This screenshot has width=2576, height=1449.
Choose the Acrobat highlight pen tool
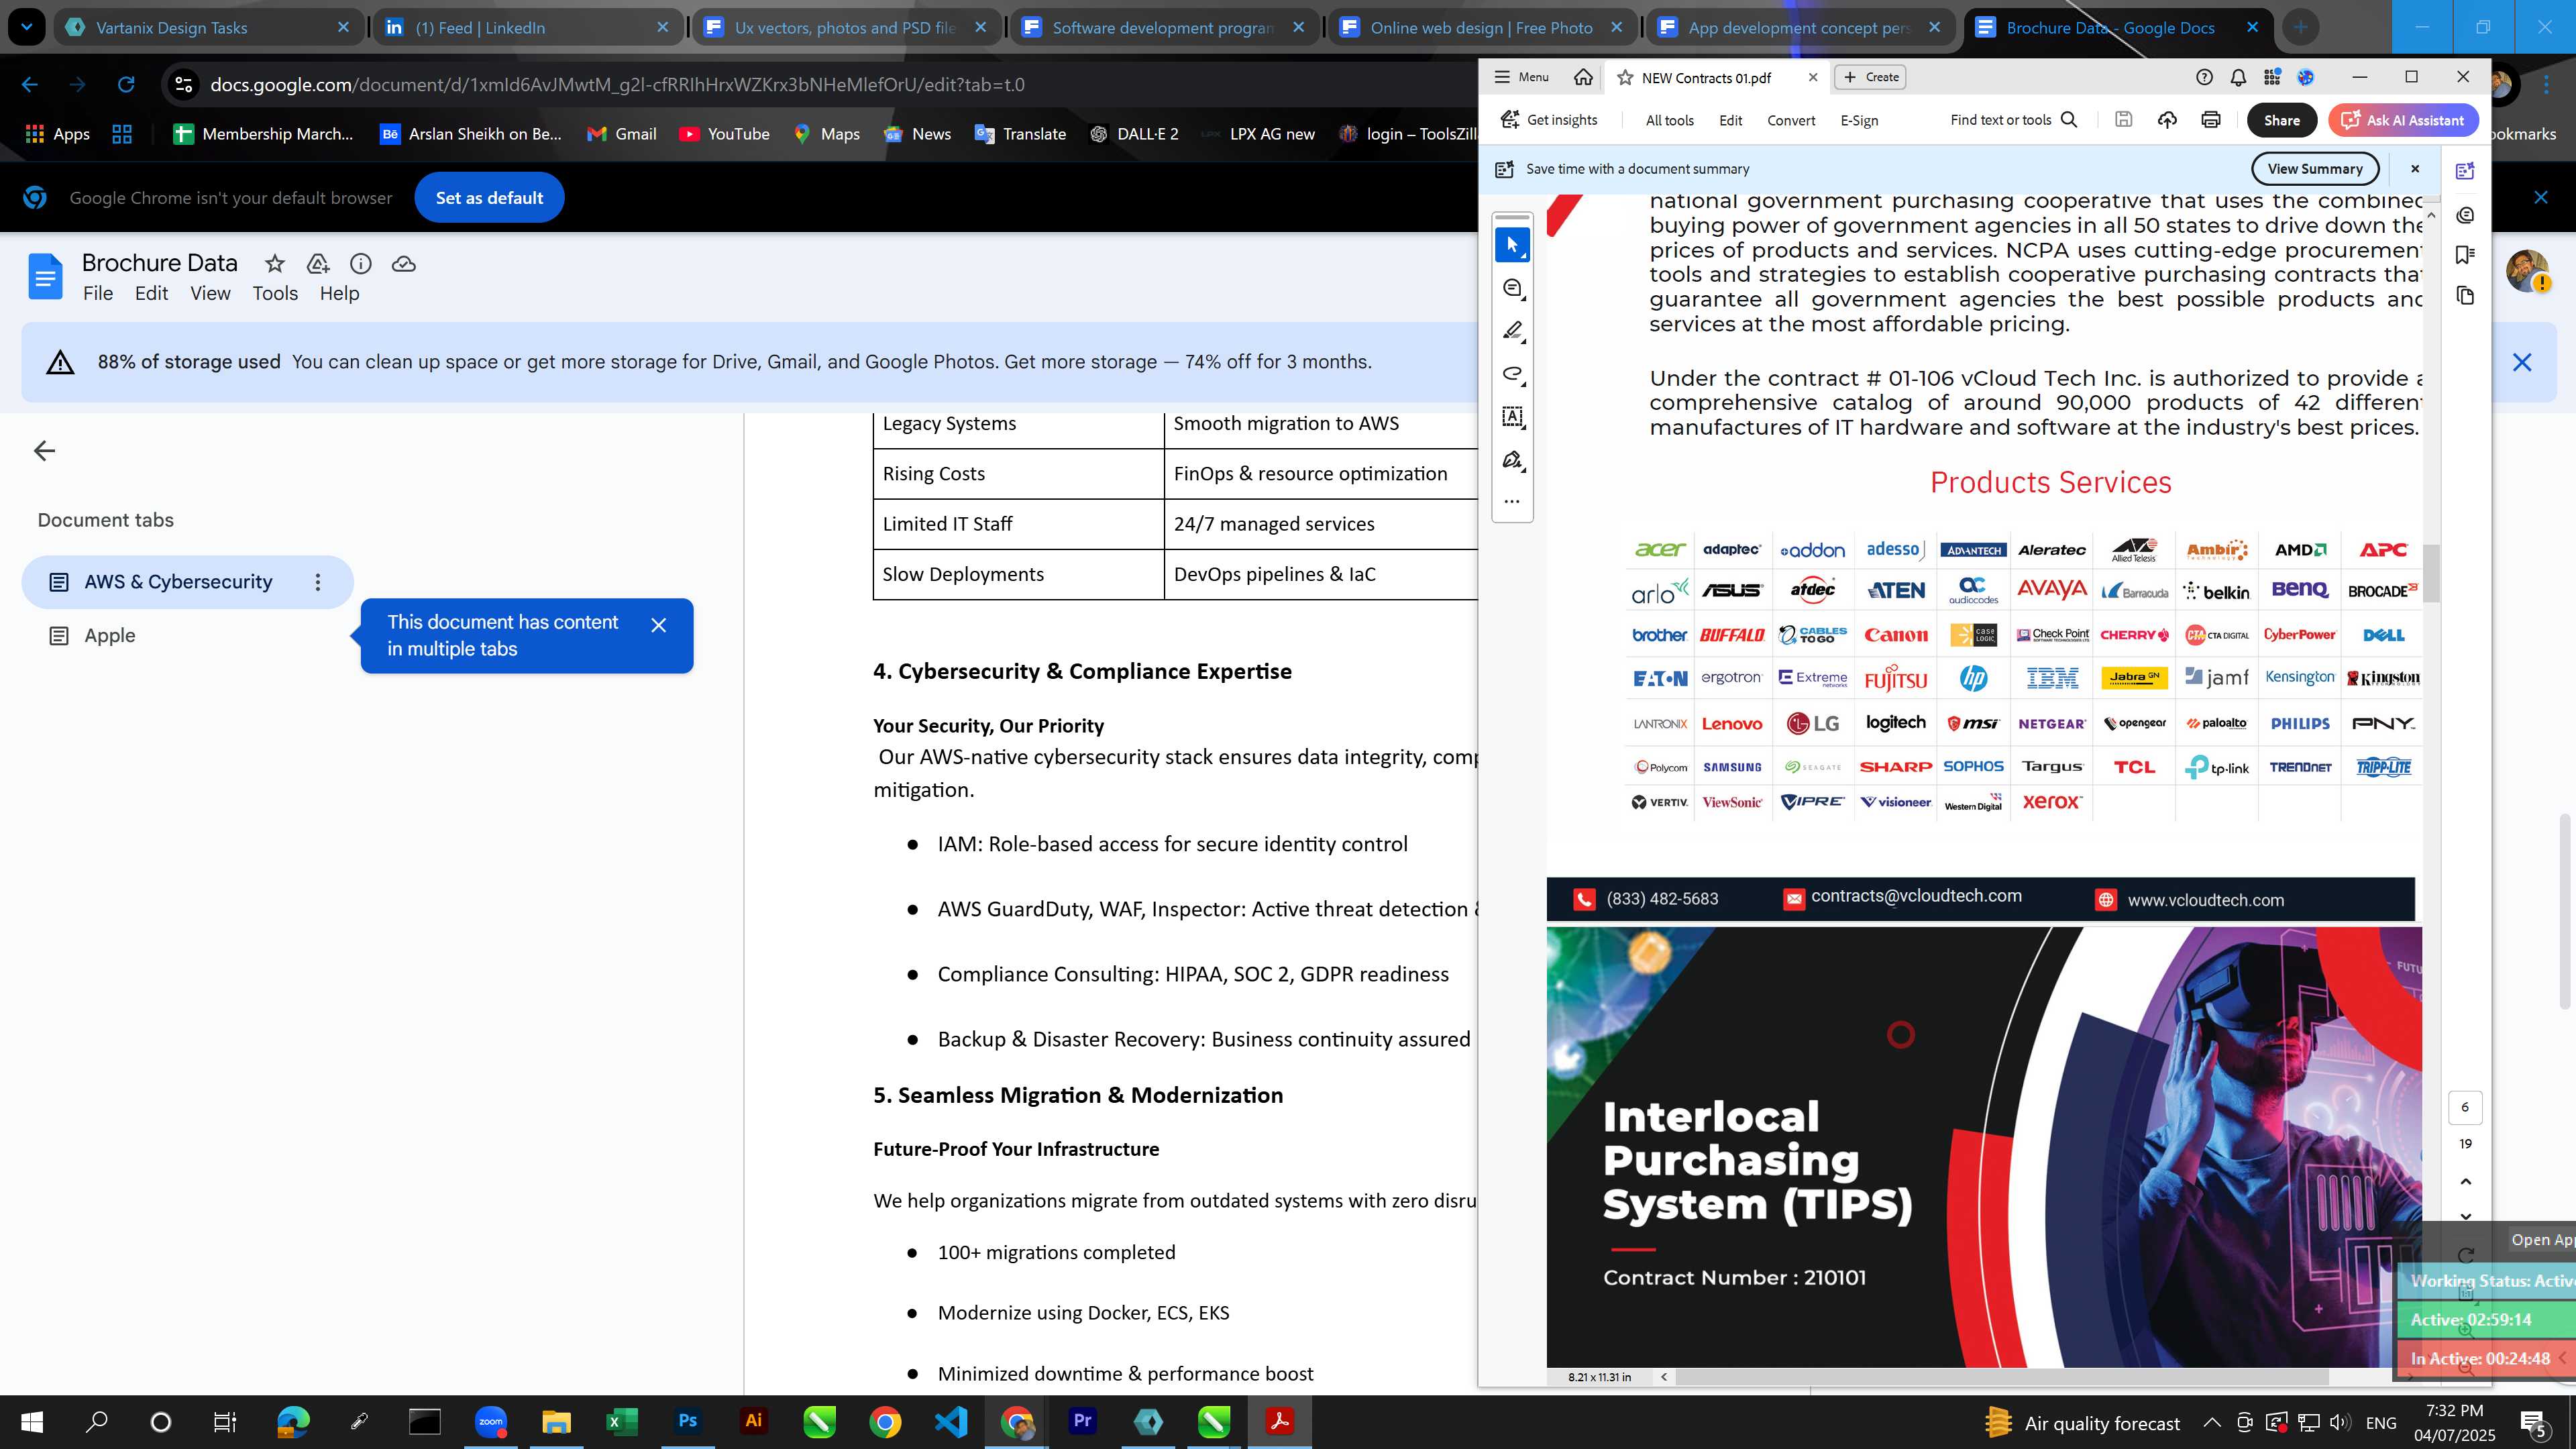click(1512, 331)
